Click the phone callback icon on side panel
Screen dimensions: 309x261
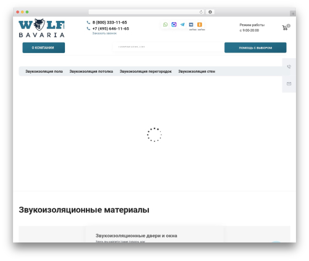tap(289, 67)
